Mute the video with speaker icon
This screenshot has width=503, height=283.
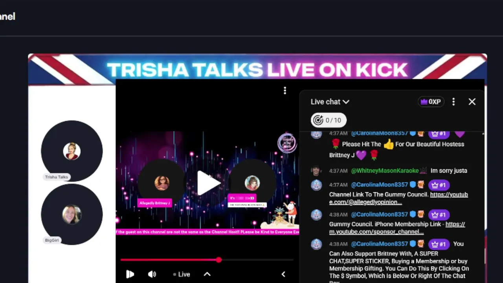pyautogui.click(x=152, y=274)
